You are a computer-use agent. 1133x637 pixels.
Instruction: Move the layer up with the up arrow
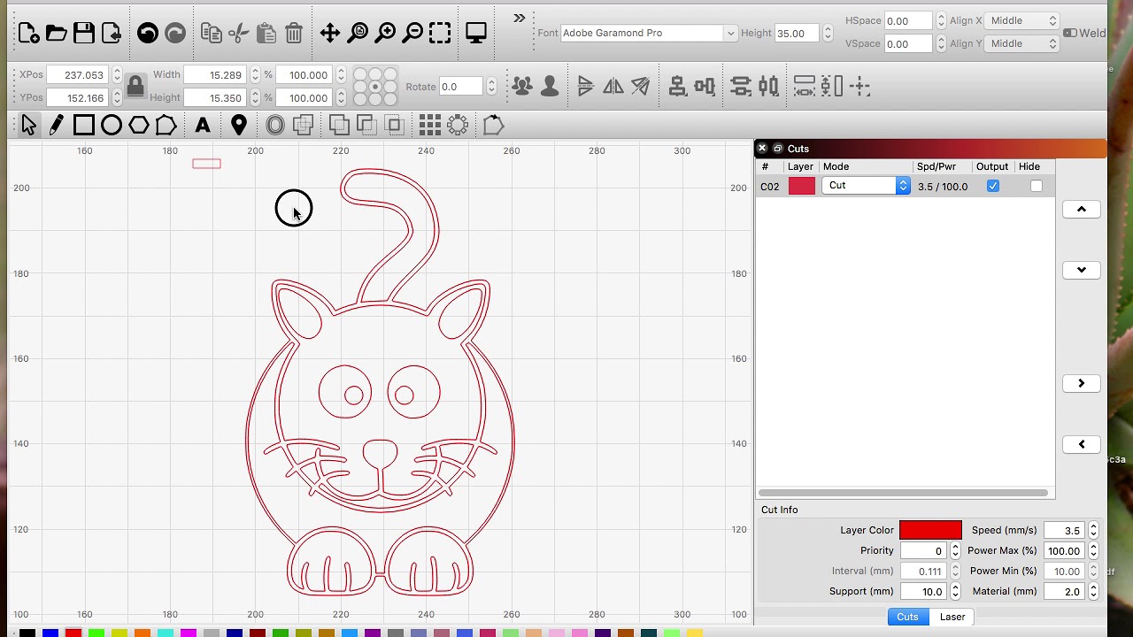click(x=1082, y=209)
